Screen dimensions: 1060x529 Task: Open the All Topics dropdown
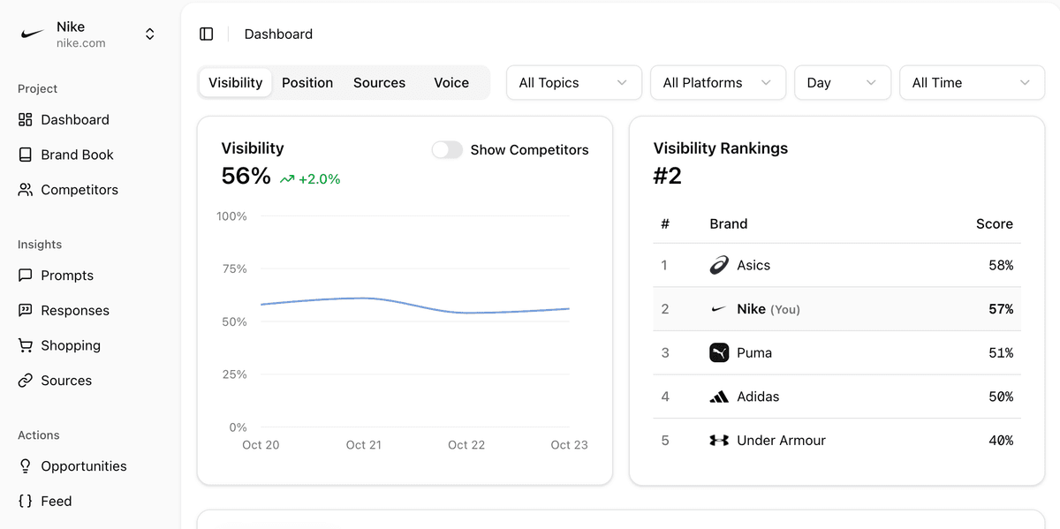pos(573,82)
